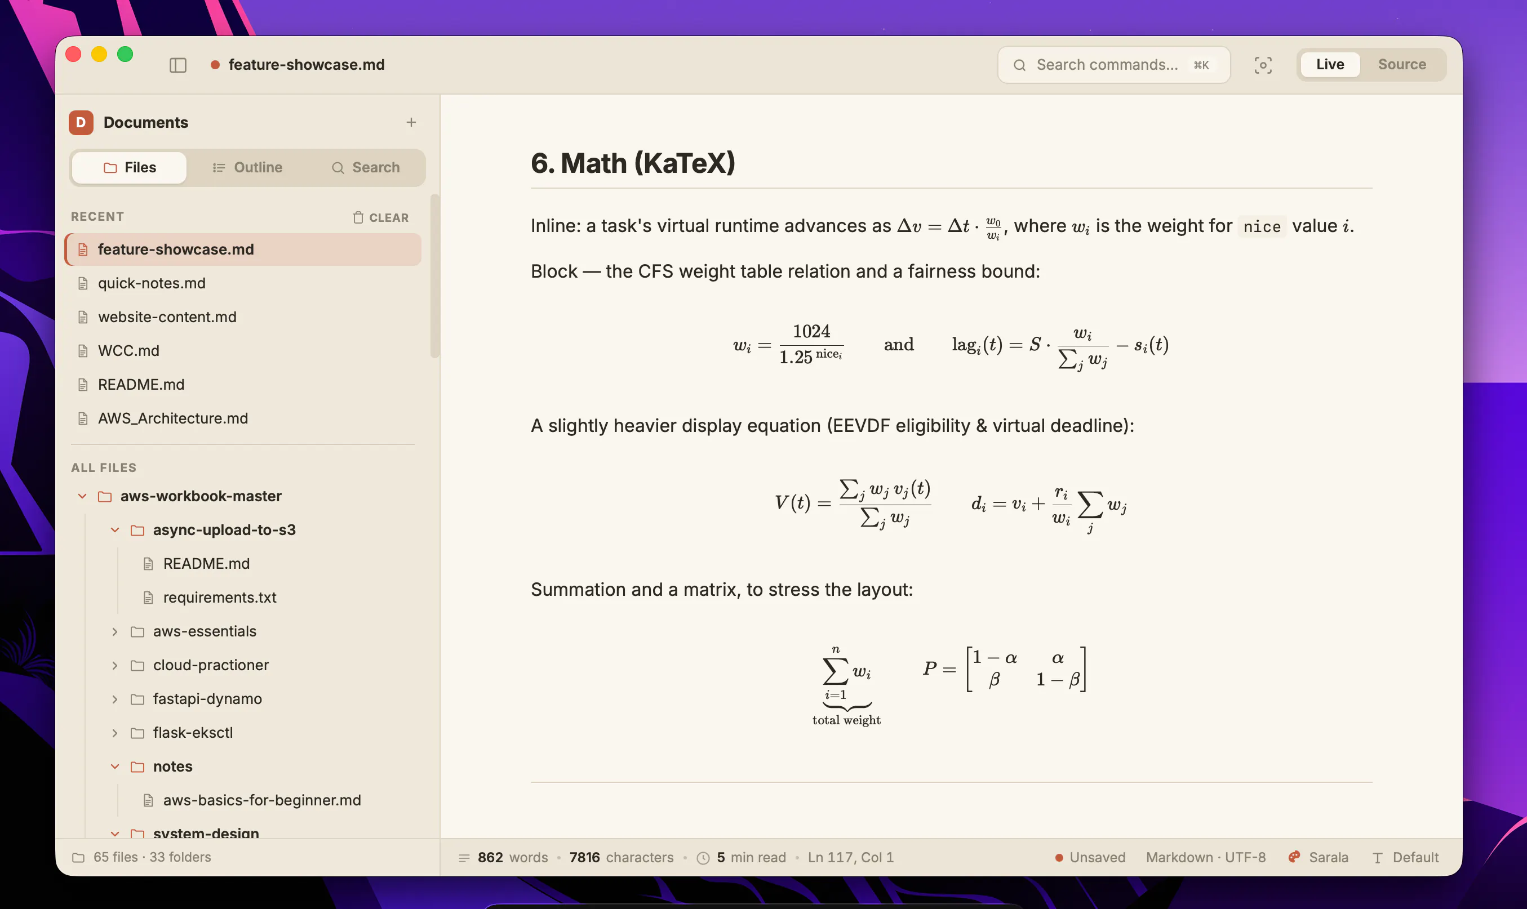Click the Unsaved status indicator

(x=1090, y=858)
